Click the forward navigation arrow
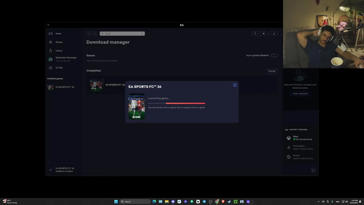This screenshot has width=364, height=205. (95, 34)
